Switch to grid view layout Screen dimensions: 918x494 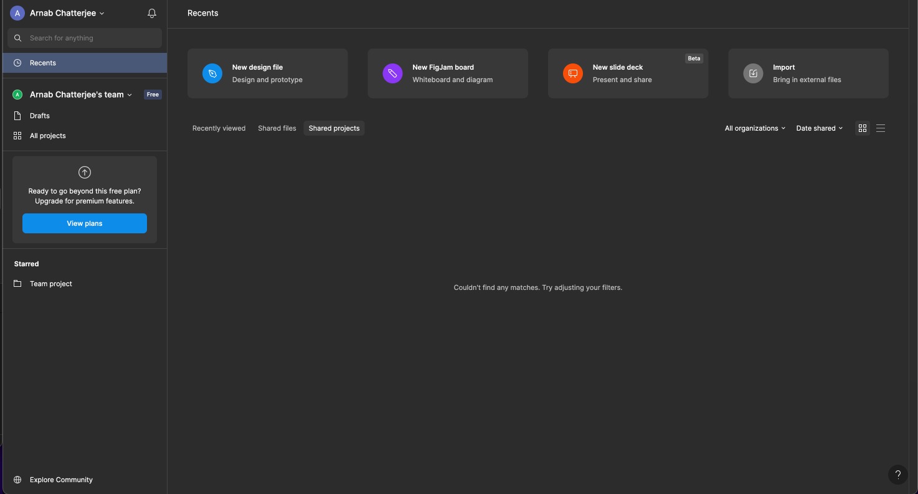tap(863, 128)
